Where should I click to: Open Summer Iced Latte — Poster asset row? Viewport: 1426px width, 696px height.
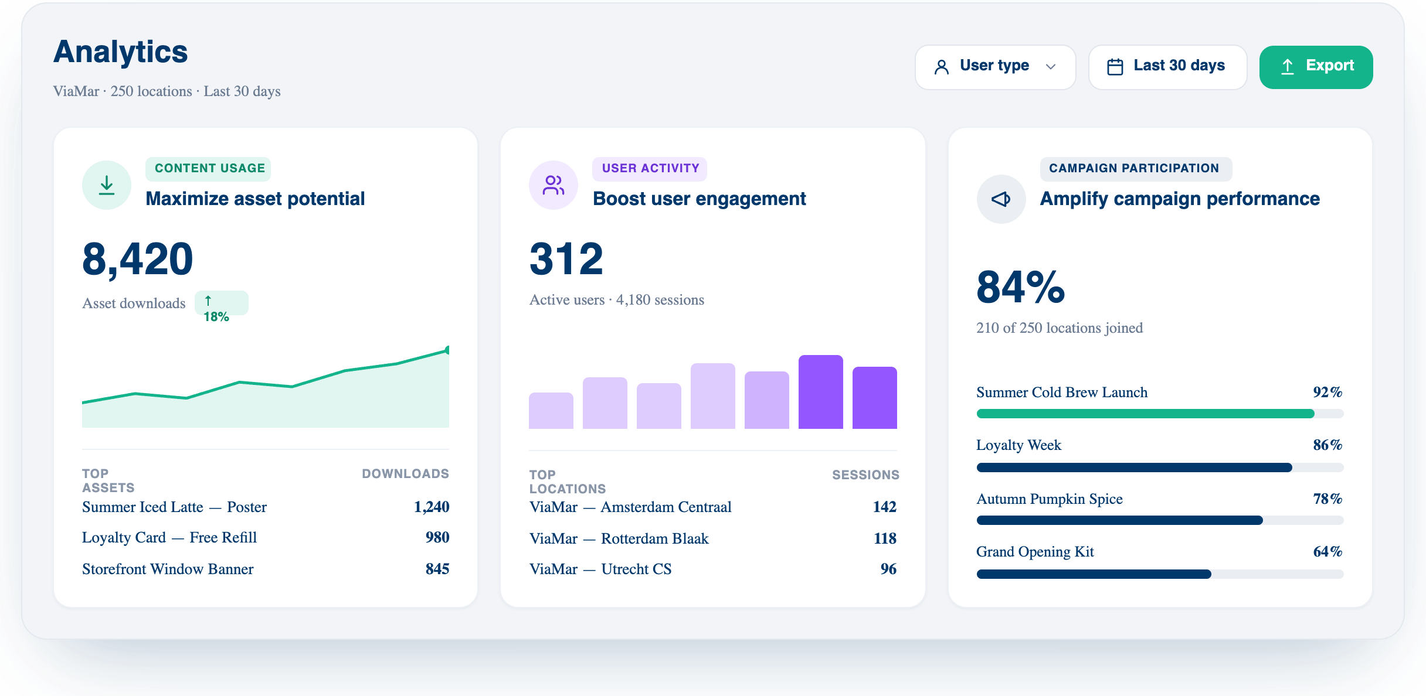266,507
